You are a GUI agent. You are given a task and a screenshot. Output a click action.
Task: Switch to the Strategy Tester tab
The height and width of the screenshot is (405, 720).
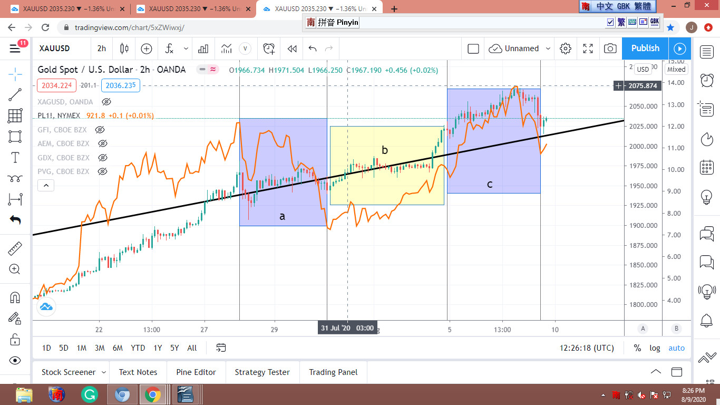(262, 372)
